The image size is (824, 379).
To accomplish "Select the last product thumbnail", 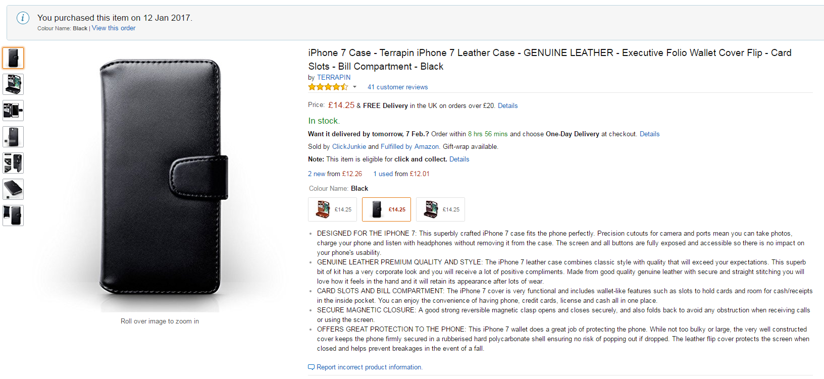I will (x=13, y=215).
